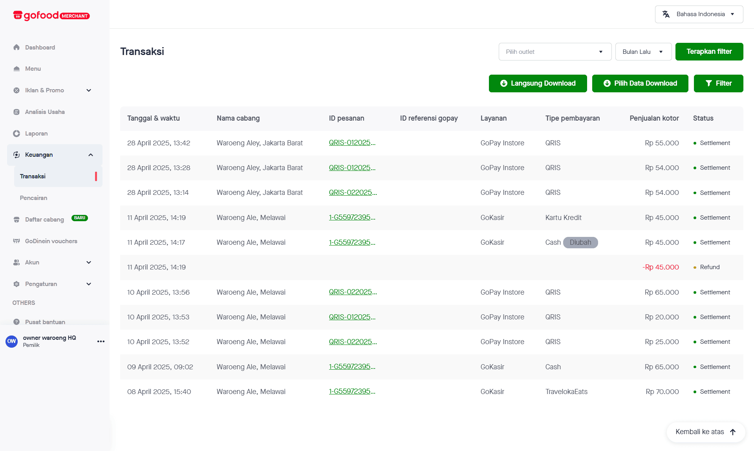
Task: Click Langsung Download button
Action: pyautogui.click(x=538, y=84)
